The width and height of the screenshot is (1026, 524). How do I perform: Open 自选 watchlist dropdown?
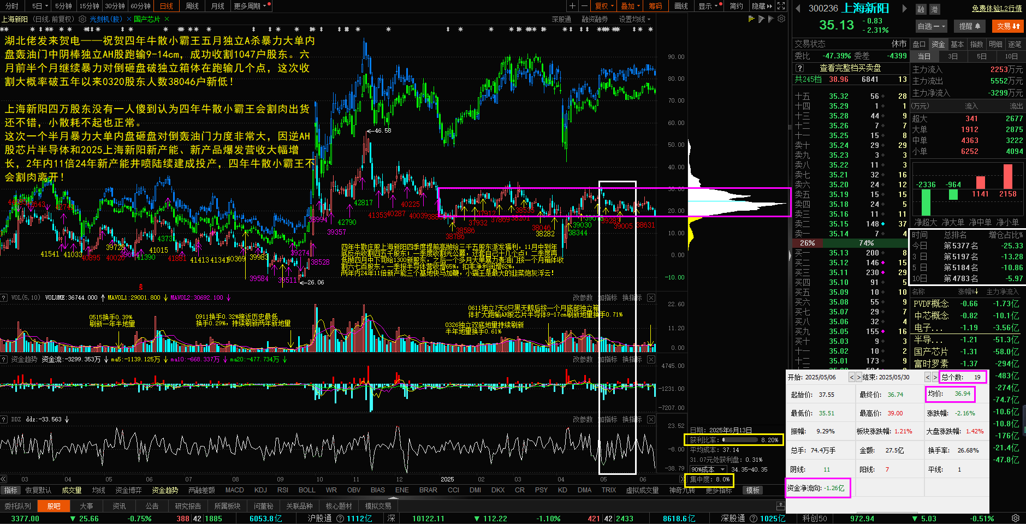point(932,26)
